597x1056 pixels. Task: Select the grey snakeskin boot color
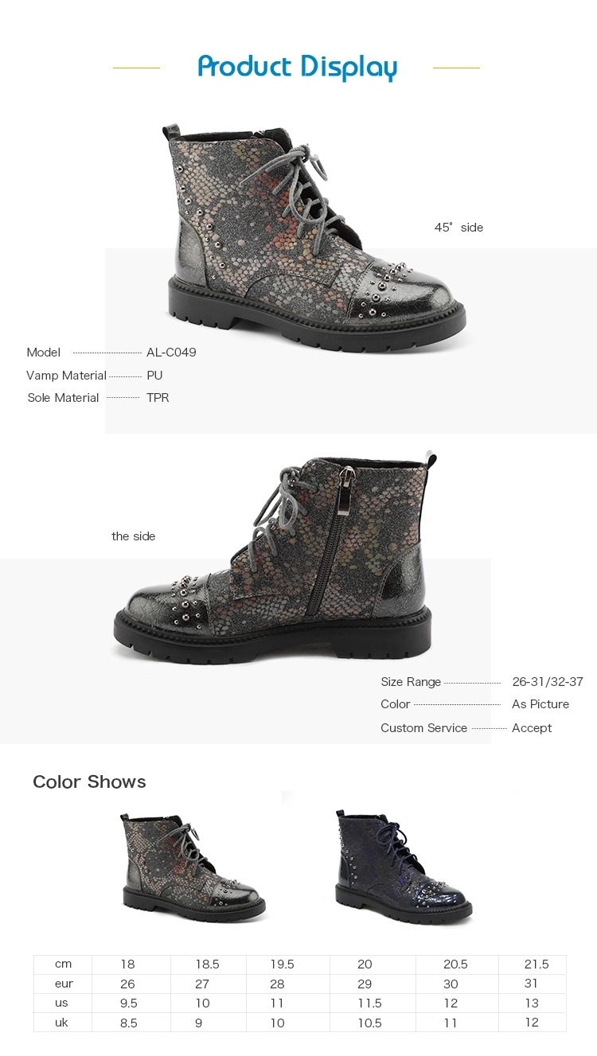tap(193, 867)
